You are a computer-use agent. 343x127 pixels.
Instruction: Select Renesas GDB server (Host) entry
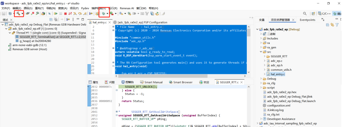click(x=27, y=49)
